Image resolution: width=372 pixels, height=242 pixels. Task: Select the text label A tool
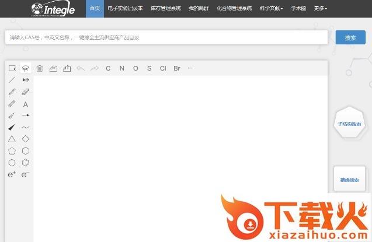(x=26, y=104)
